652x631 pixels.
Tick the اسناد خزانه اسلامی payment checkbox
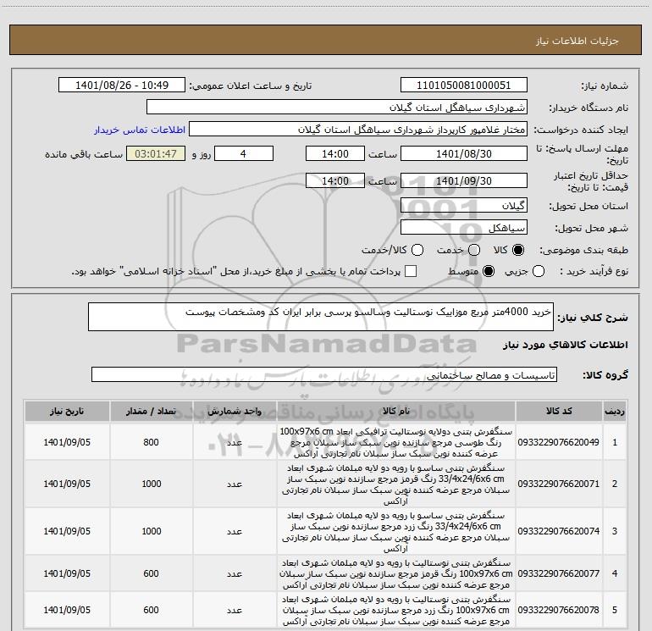(x=411, y=271)
